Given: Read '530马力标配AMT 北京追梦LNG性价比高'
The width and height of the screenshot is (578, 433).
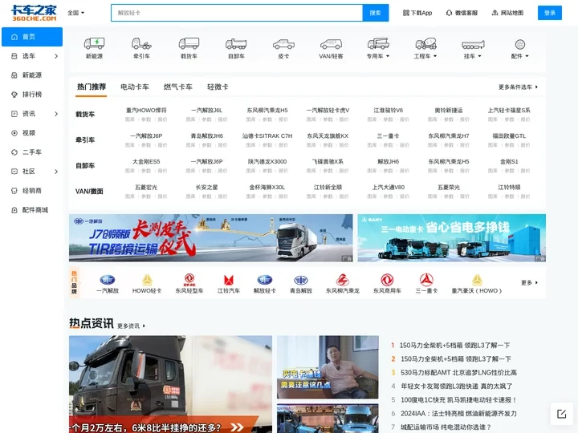Looking at the screenshot, I should tap(458, 373).
